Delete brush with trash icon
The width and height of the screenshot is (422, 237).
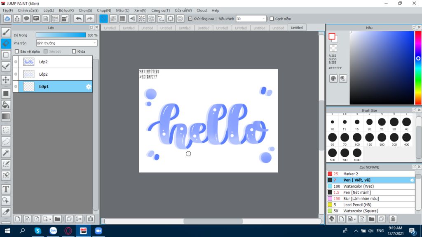pyautogui.click(x=393, y=219)
